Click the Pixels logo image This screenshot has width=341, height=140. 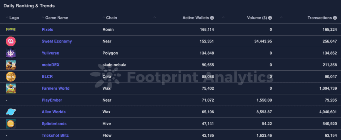click(x=11, y=29)
